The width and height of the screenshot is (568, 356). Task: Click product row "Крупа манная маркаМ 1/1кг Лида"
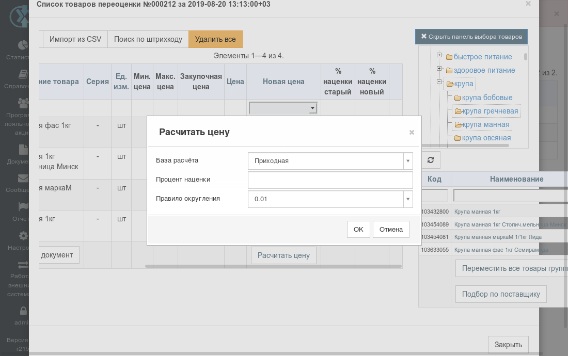tap(498, 237)
